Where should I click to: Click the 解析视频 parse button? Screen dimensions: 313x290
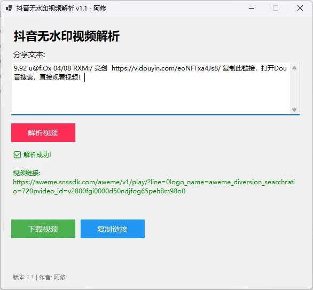(43, 133)
